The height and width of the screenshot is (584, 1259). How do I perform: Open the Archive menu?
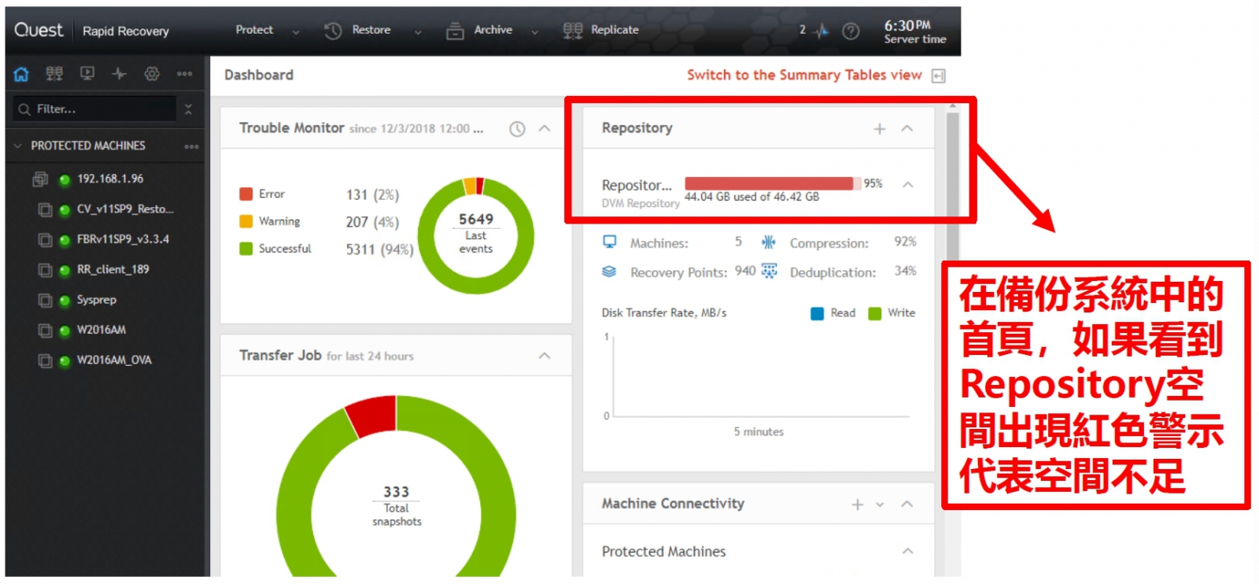493,30
